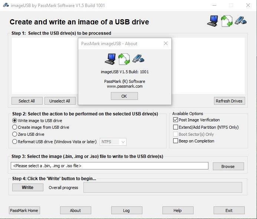Click the image file path field
Screen dimensions: 257x219
click(x=109, y=166)
